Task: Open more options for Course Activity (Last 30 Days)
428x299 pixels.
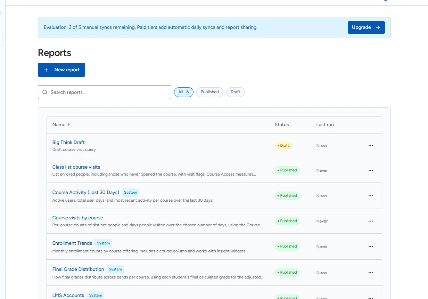Action: pos(370,196)
